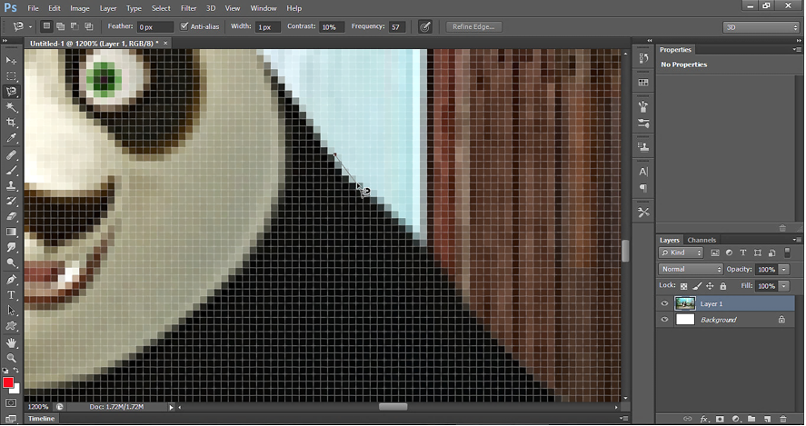Select the History Brush tool
The image size is (806, 426).
(11, 201)
